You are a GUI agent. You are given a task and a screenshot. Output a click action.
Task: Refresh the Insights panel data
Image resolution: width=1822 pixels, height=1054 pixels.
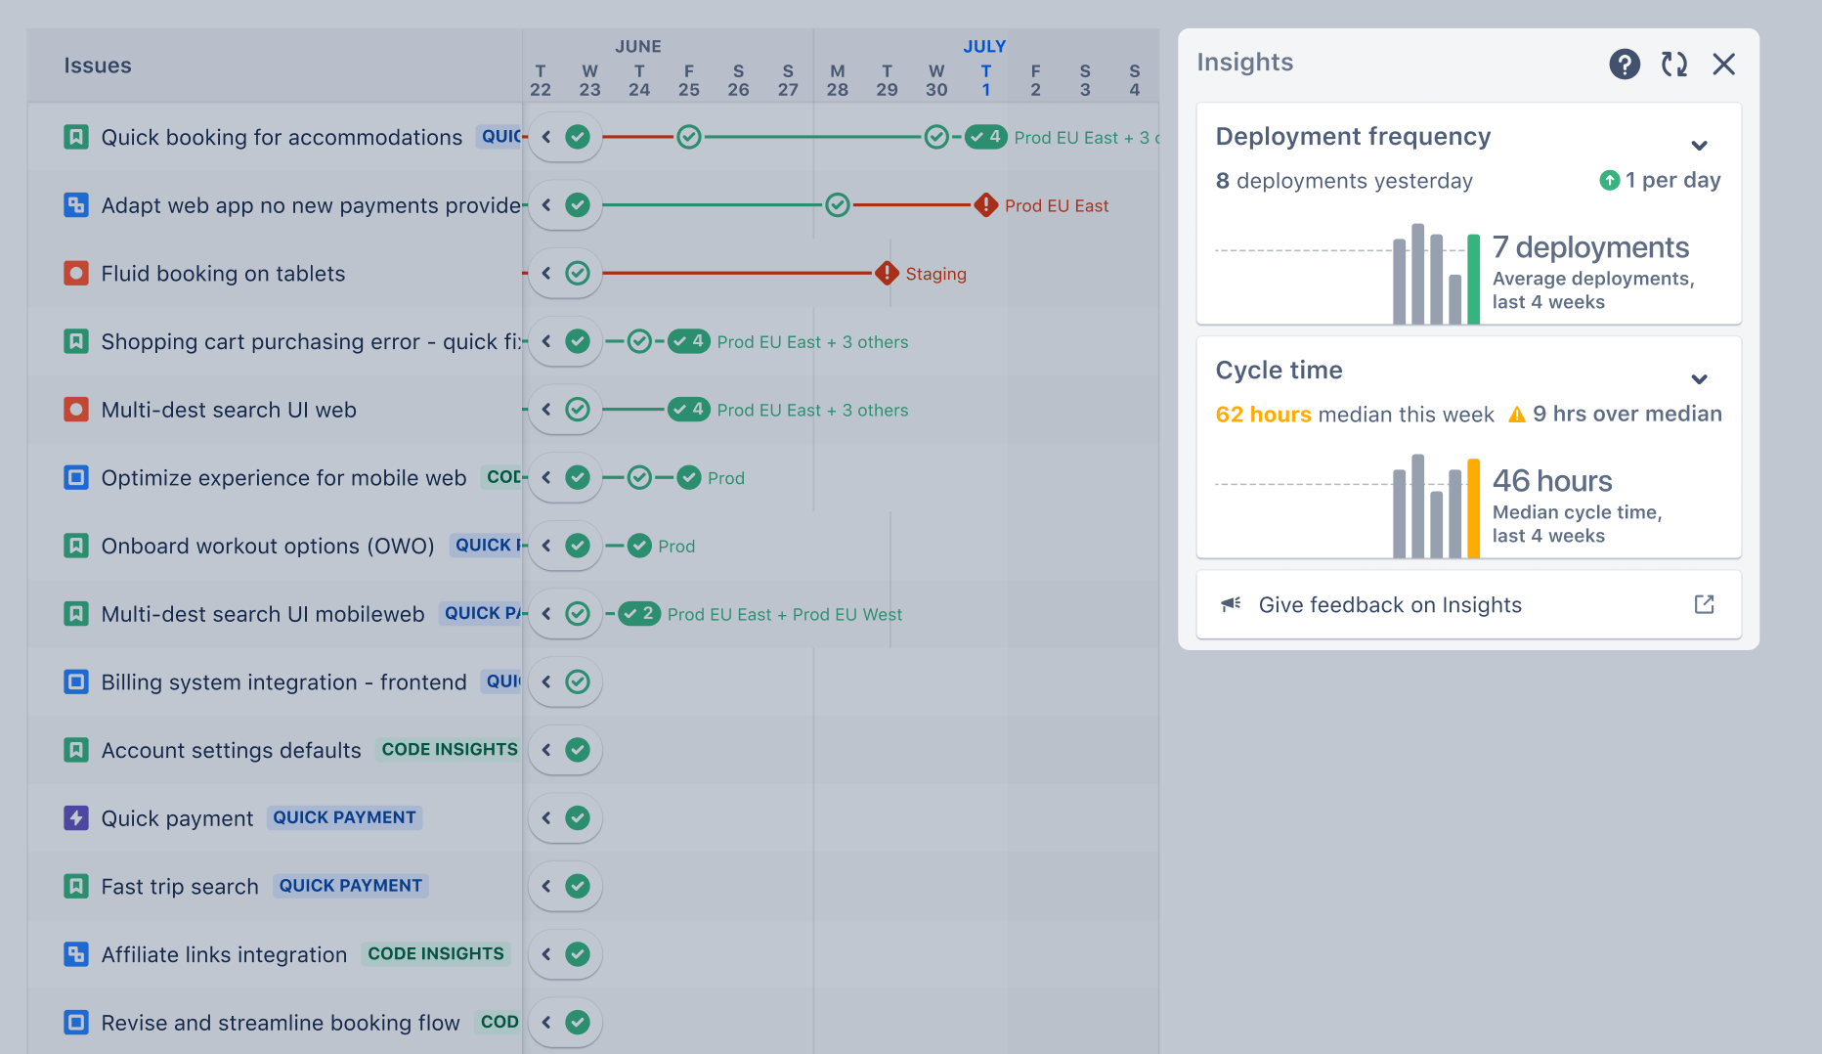coord(1673,64)
